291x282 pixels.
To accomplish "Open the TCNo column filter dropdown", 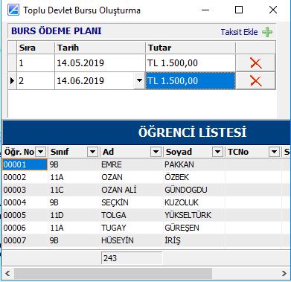I will (274, 152).
